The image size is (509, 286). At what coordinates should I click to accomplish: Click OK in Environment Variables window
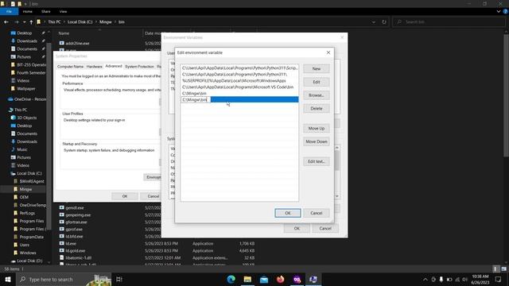coord(297,228)
